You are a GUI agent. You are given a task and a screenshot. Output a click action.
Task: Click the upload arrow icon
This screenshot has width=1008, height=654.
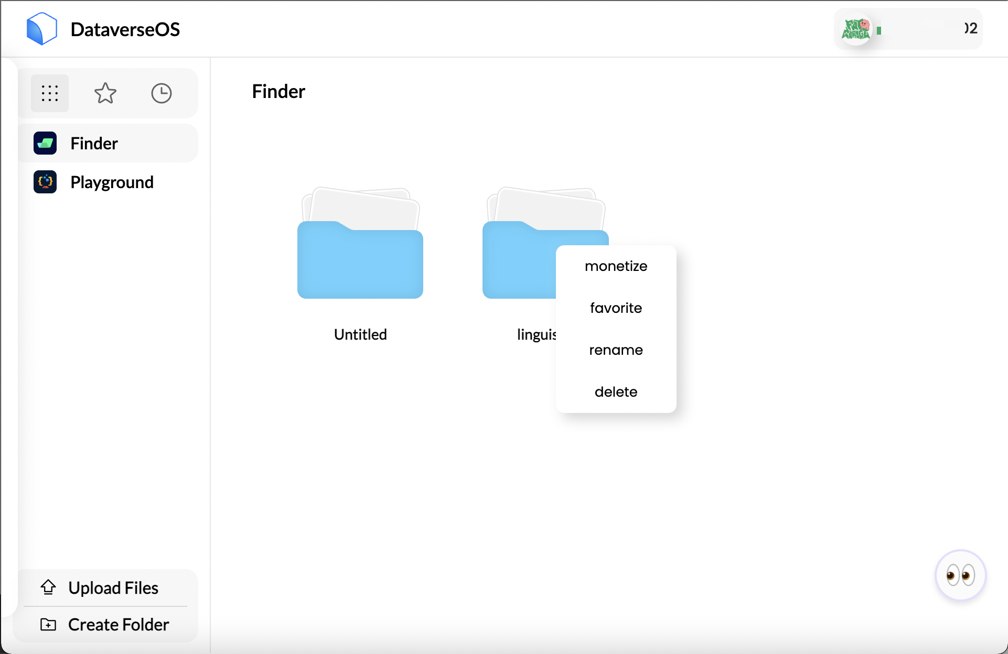point(48,587)
